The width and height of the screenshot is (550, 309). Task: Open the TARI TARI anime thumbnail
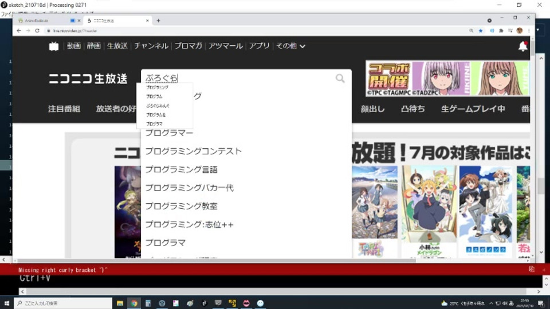click(375, 212)
